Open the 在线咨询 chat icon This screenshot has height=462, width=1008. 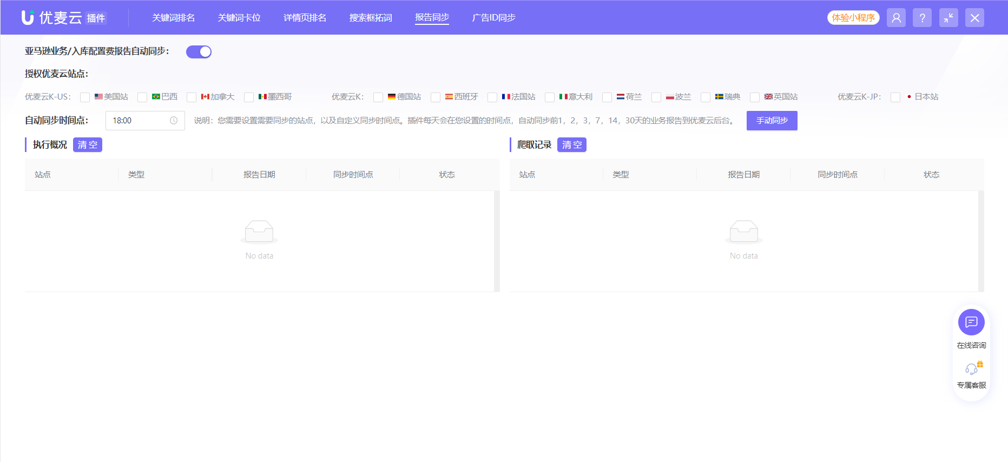point(971,322)
